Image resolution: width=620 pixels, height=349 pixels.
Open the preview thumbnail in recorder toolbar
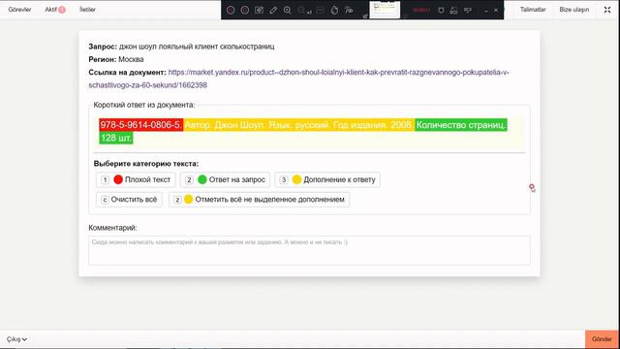(385, 10)
